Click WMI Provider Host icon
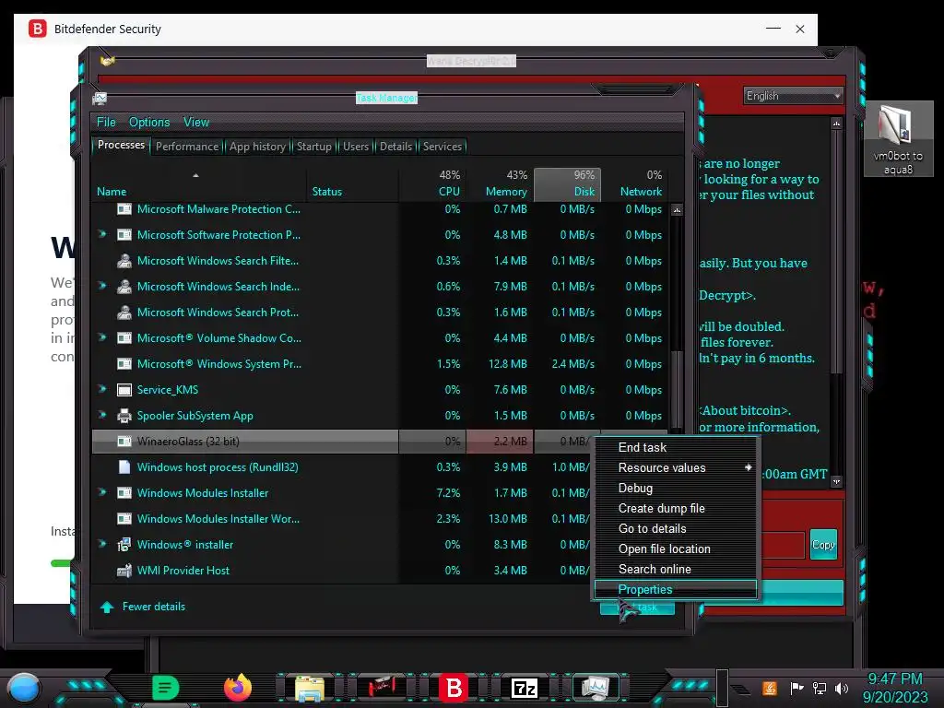The height and width of the screenshot is (708, 944). click(x=124, y=570)
